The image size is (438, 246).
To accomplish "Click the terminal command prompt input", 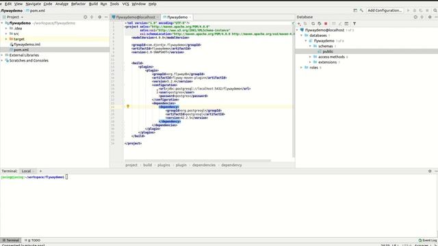I will (x=66, y=177).
